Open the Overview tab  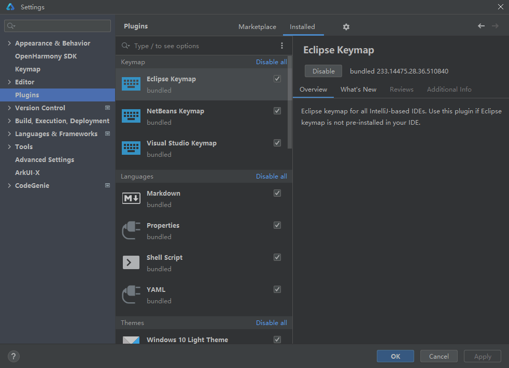[x=313, y=90]
